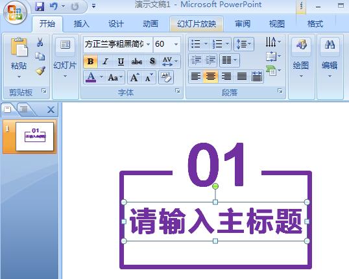
Task: Open the text direction menu
Action: [273, 42]
